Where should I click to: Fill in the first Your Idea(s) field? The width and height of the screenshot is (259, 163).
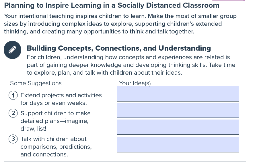(178, 94)
